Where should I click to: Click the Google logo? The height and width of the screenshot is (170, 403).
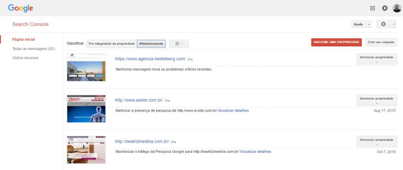coord(20,9)
